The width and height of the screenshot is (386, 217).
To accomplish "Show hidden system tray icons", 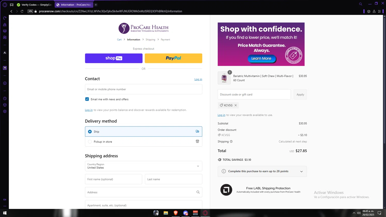I will point(354,213).
